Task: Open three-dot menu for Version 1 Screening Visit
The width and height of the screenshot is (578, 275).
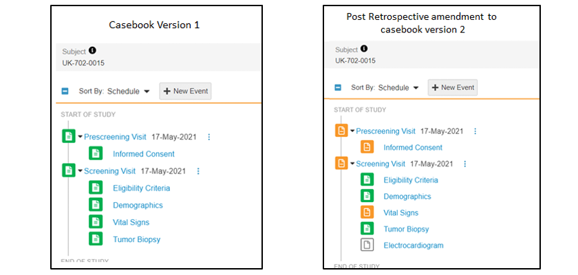Action: [x=198, y=171]
